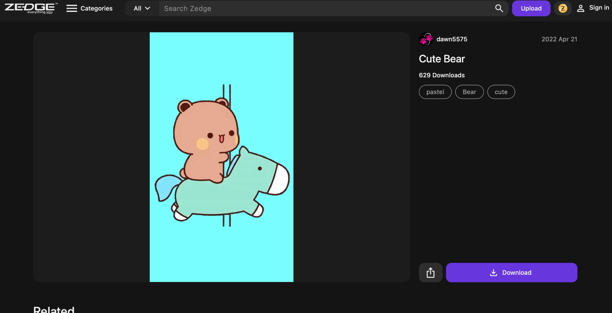The height and width of the screenshot is (313, 612).
Task: Select the Bear tag
Action: (x=469, y=92)
